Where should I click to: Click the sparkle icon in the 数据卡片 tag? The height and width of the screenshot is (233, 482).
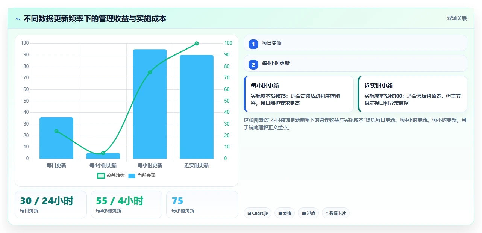327,213
